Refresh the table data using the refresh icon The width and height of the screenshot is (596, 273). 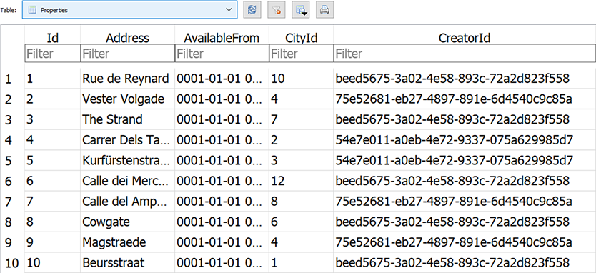click(x=252, y=10)
